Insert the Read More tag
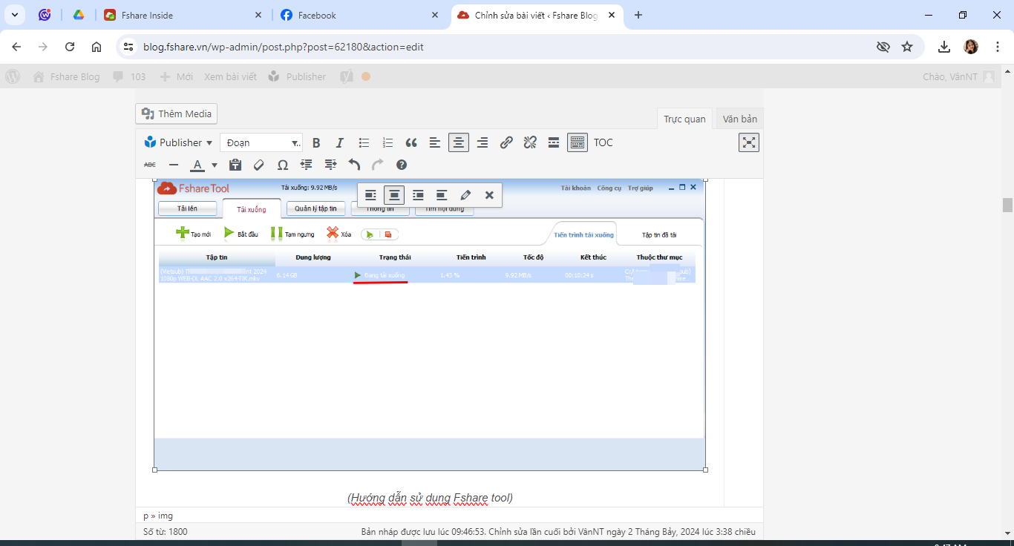The height and width of the screenshot is (546, 1014). coord(554,142)
